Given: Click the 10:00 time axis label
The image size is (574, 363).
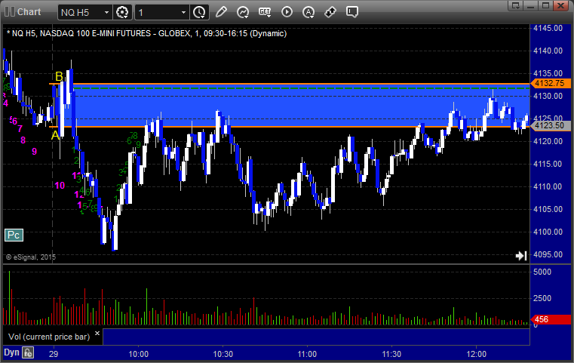Looking at the screenshot, I should 138,354.
